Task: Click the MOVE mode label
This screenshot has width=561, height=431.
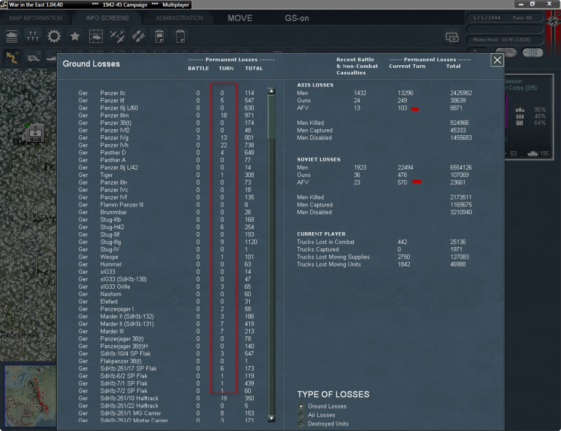Action: coord(240,18)
